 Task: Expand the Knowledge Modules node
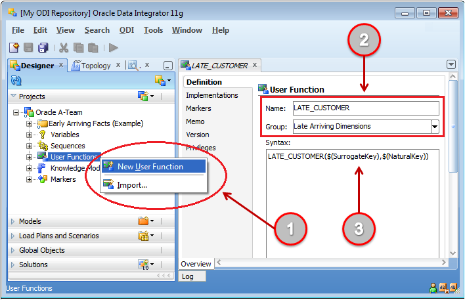click(29, 168)
